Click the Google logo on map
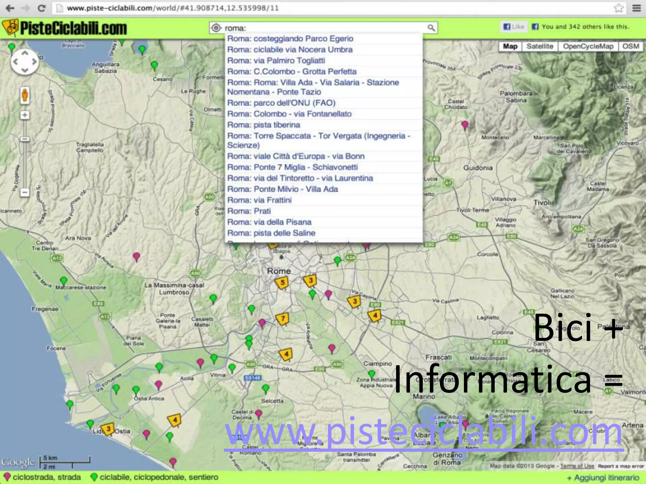Viewport: 646px width, 484px height. pos(18,463)
